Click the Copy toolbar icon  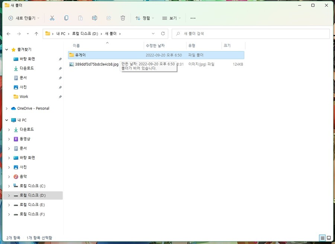[66, 18]
